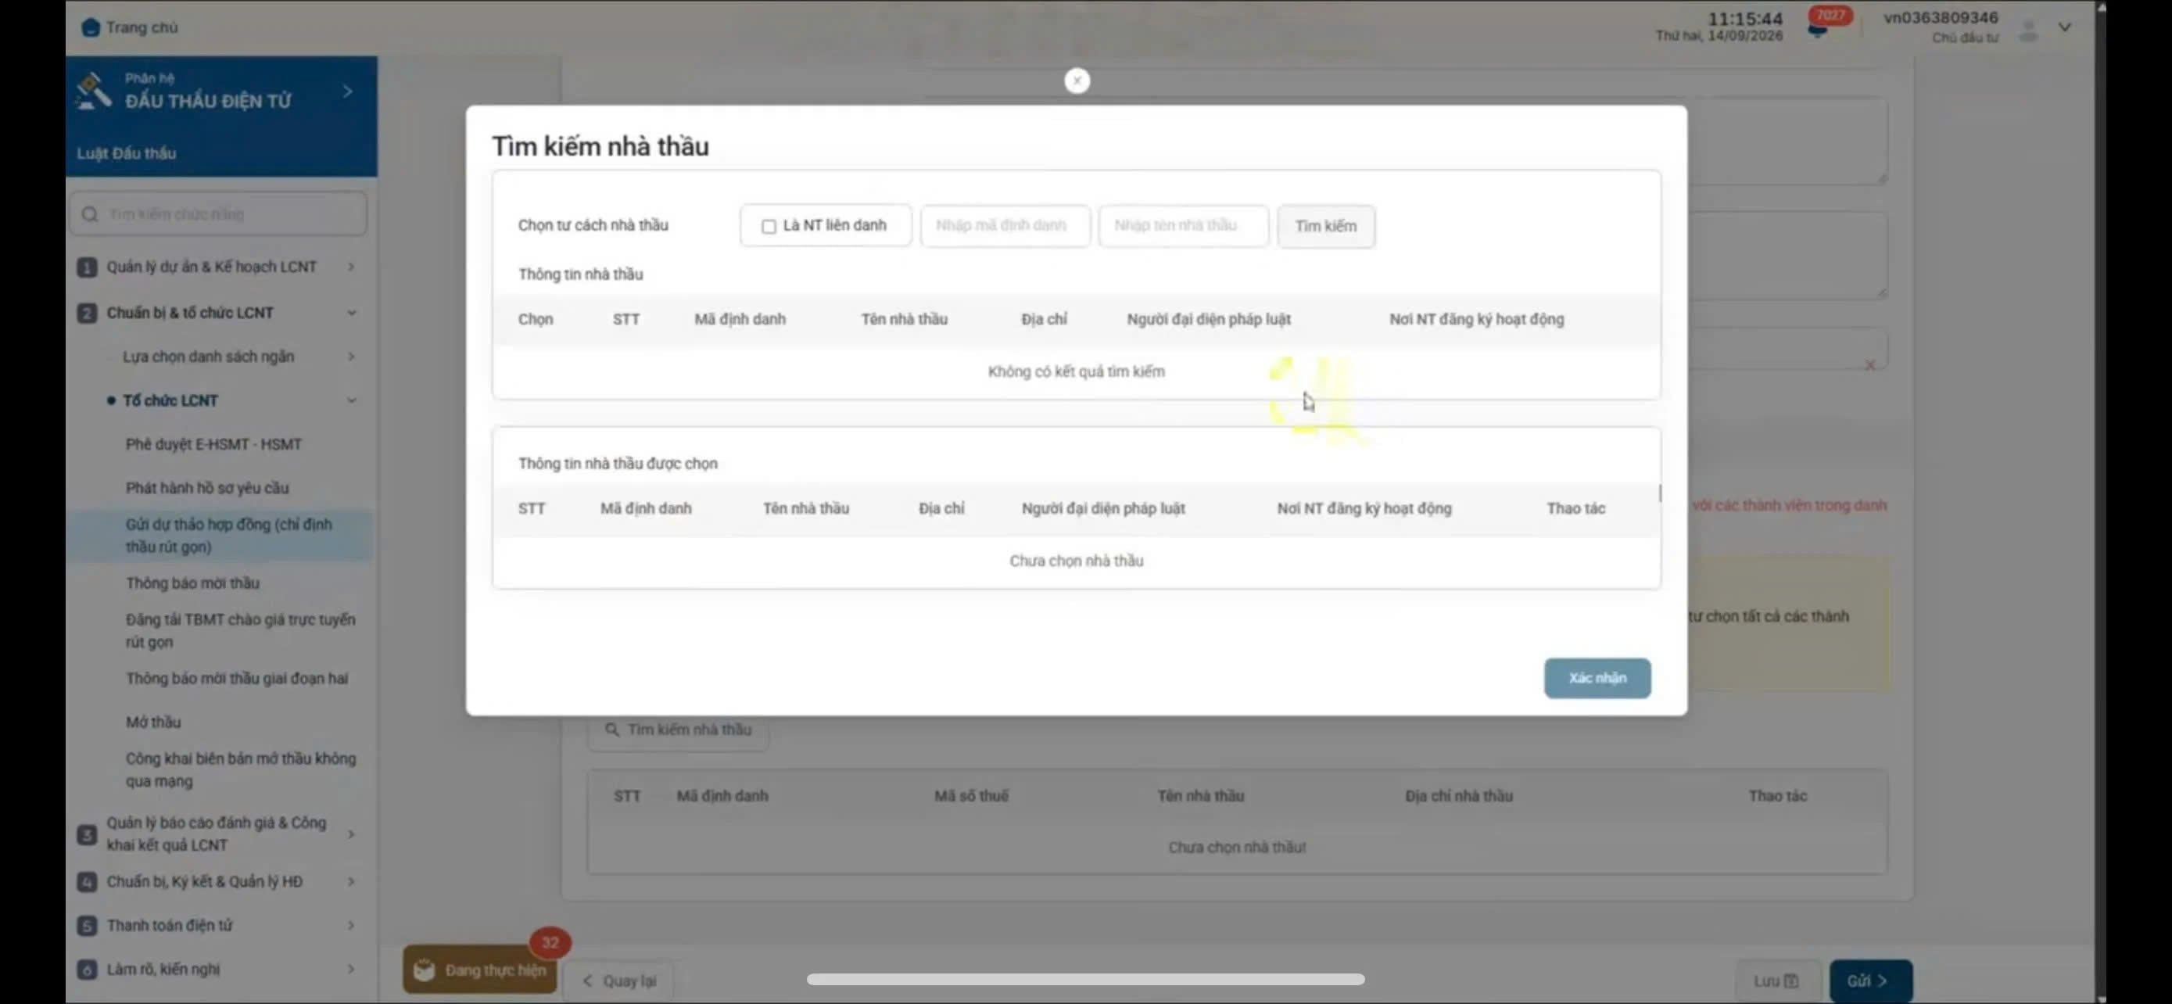The image size is (2172, 1004).
Task: Click the Lưu save button
Action: pos(1776,981)
